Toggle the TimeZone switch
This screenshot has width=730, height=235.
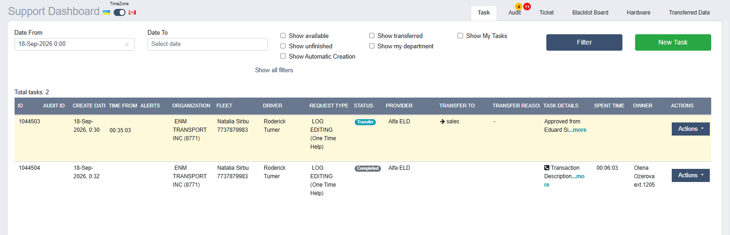tap(119, 12)
